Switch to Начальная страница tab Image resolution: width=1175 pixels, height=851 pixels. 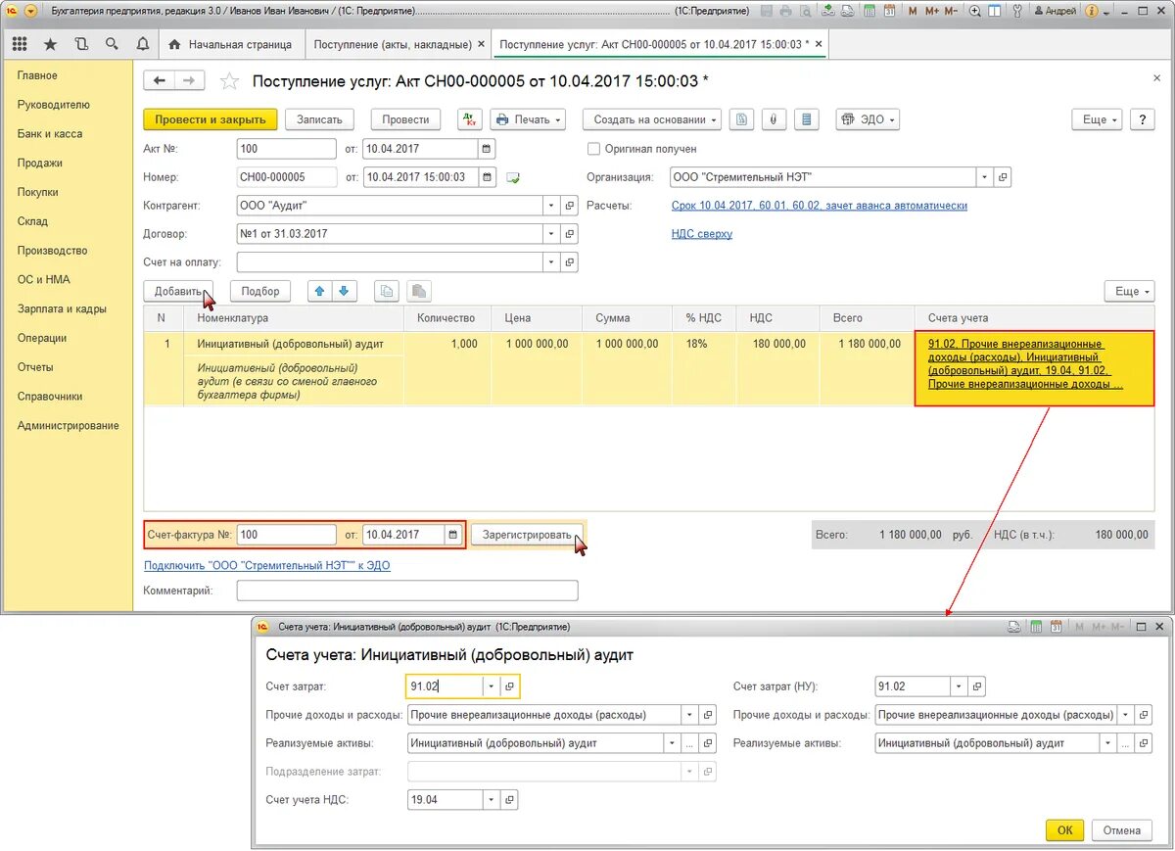[x=230, y=45]
